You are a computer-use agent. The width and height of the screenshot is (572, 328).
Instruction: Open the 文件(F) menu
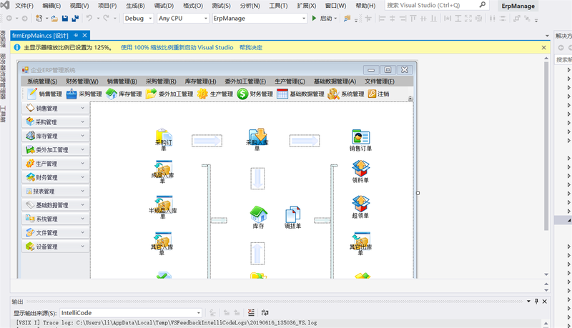[24, 6]
